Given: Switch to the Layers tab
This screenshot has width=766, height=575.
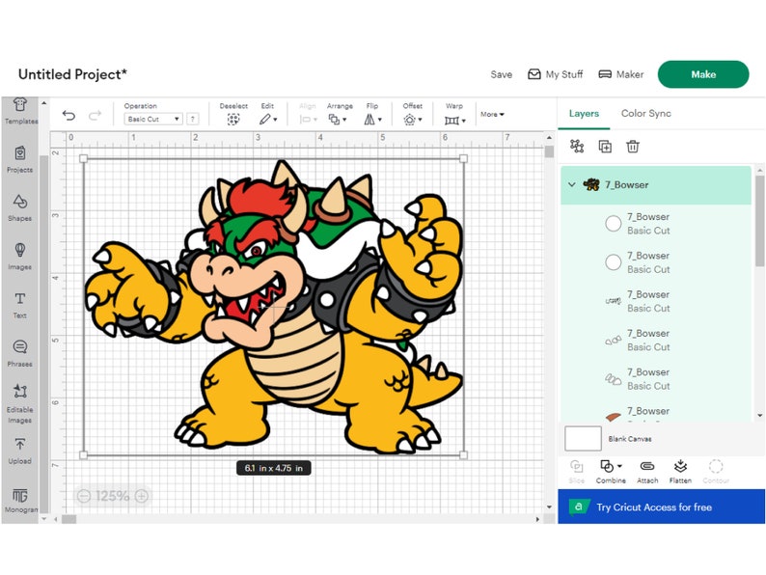Looking at the screenshot, I should [584, 113].
